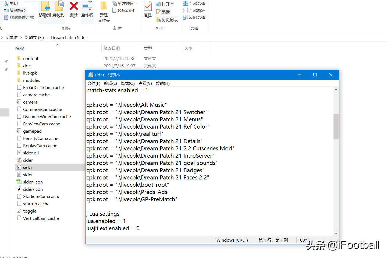Select the ReplayCam.cache file
The width and height of the screenshot is (387, 258).
pyautogui.click(x=40, y=146)
